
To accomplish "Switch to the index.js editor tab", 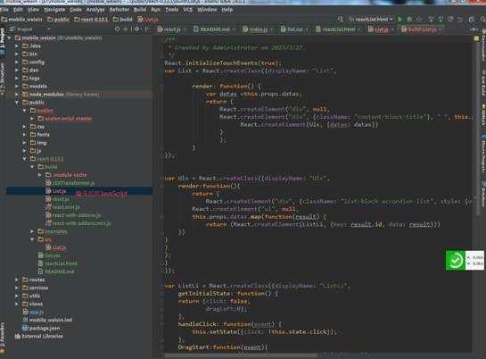I will [258, 29].
